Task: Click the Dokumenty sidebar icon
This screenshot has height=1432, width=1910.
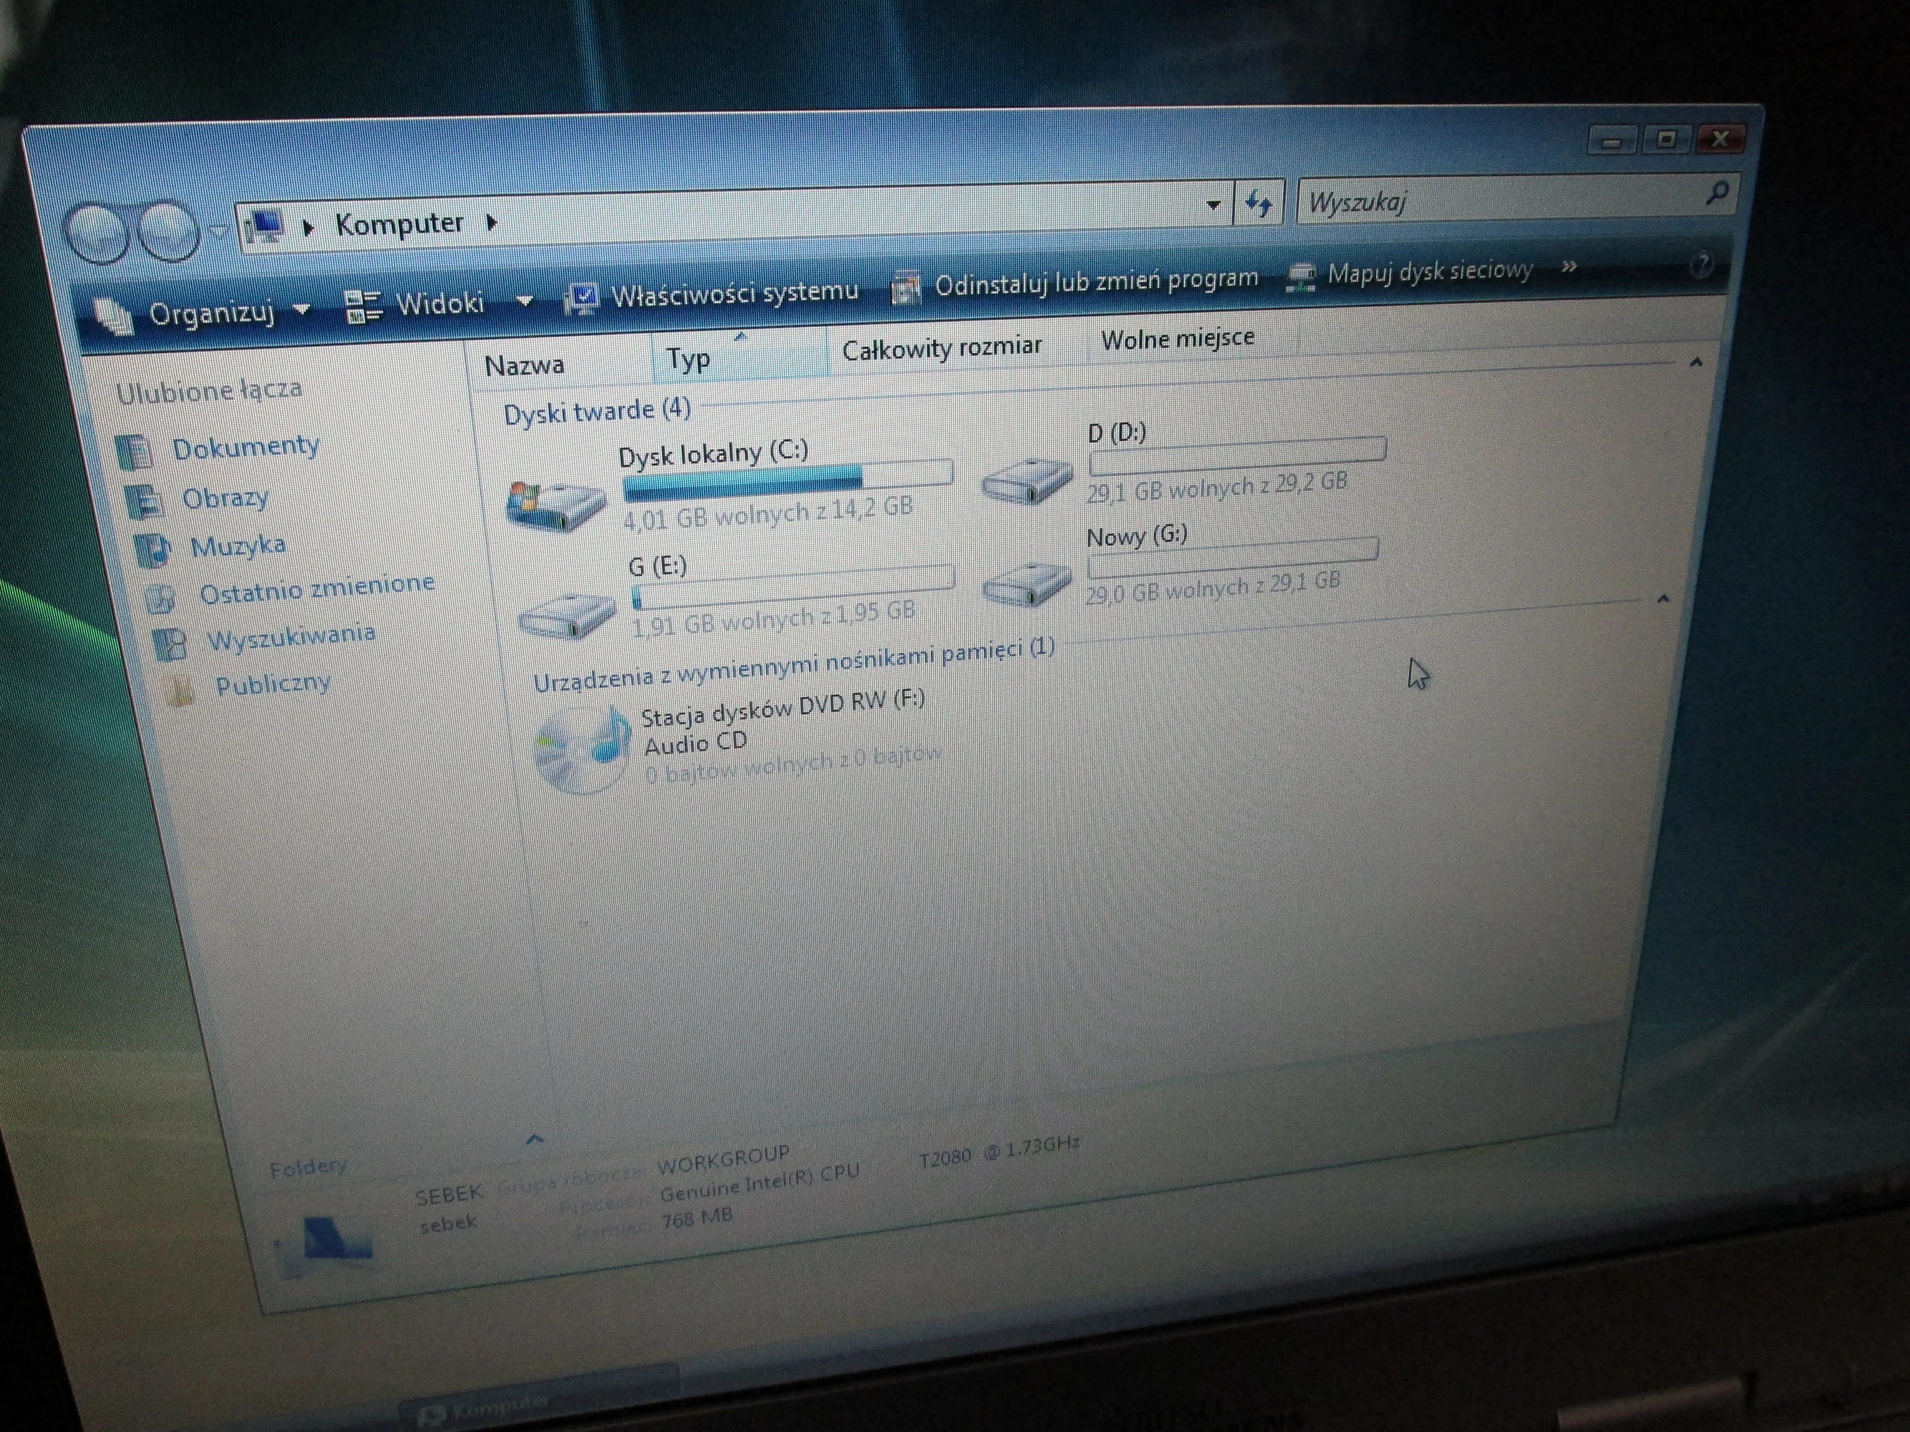Action: pyautogui.click(x=134, y=452)
